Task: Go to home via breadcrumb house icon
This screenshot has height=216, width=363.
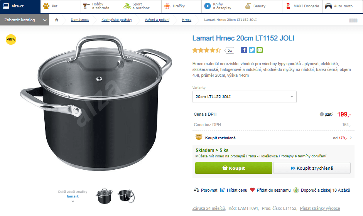Action: pyautogui.click(x=57, y=20)
